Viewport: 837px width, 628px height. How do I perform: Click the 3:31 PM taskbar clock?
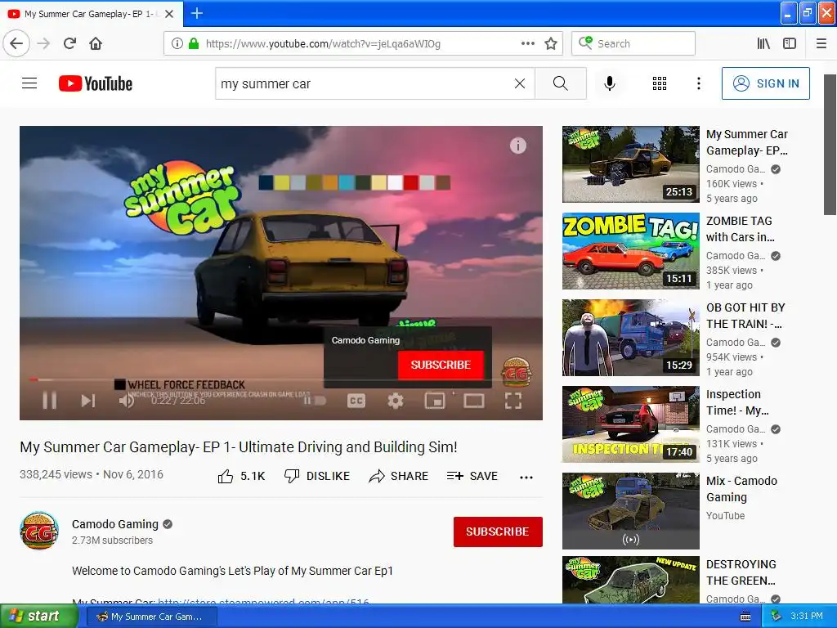[x=806, y=617]
